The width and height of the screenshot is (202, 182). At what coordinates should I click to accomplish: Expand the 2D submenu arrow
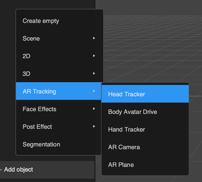tap(94, 56)
